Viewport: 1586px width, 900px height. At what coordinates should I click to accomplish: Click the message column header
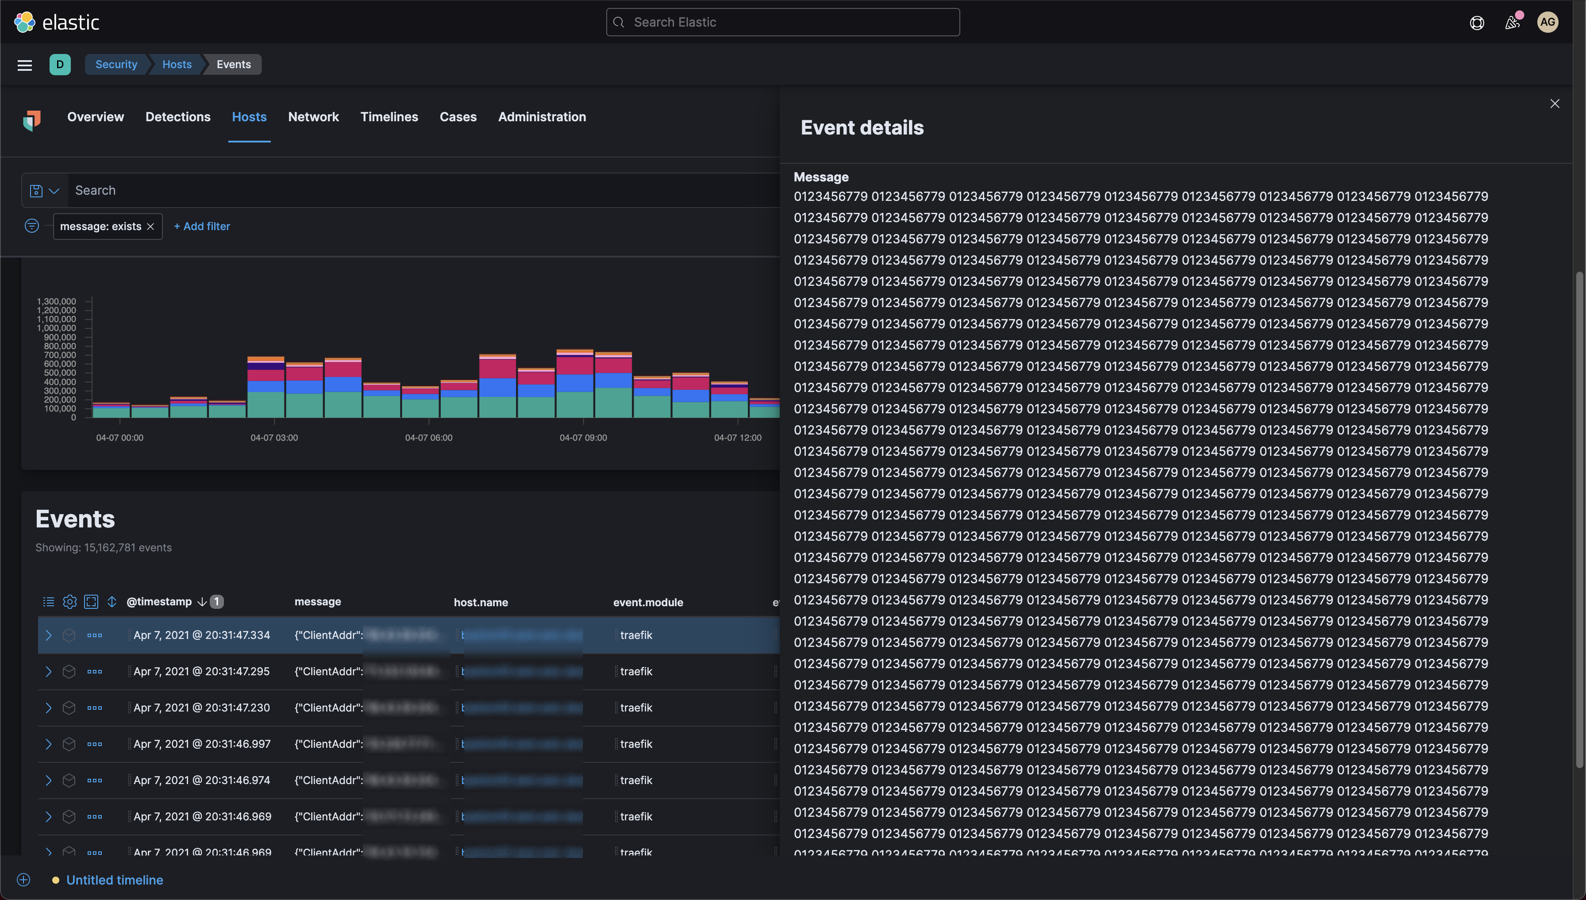click(x=318, y=602)
